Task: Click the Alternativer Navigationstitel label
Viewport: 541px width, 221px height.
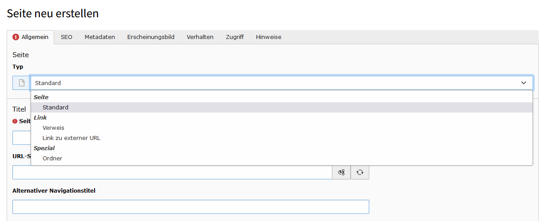Action: 54,191
